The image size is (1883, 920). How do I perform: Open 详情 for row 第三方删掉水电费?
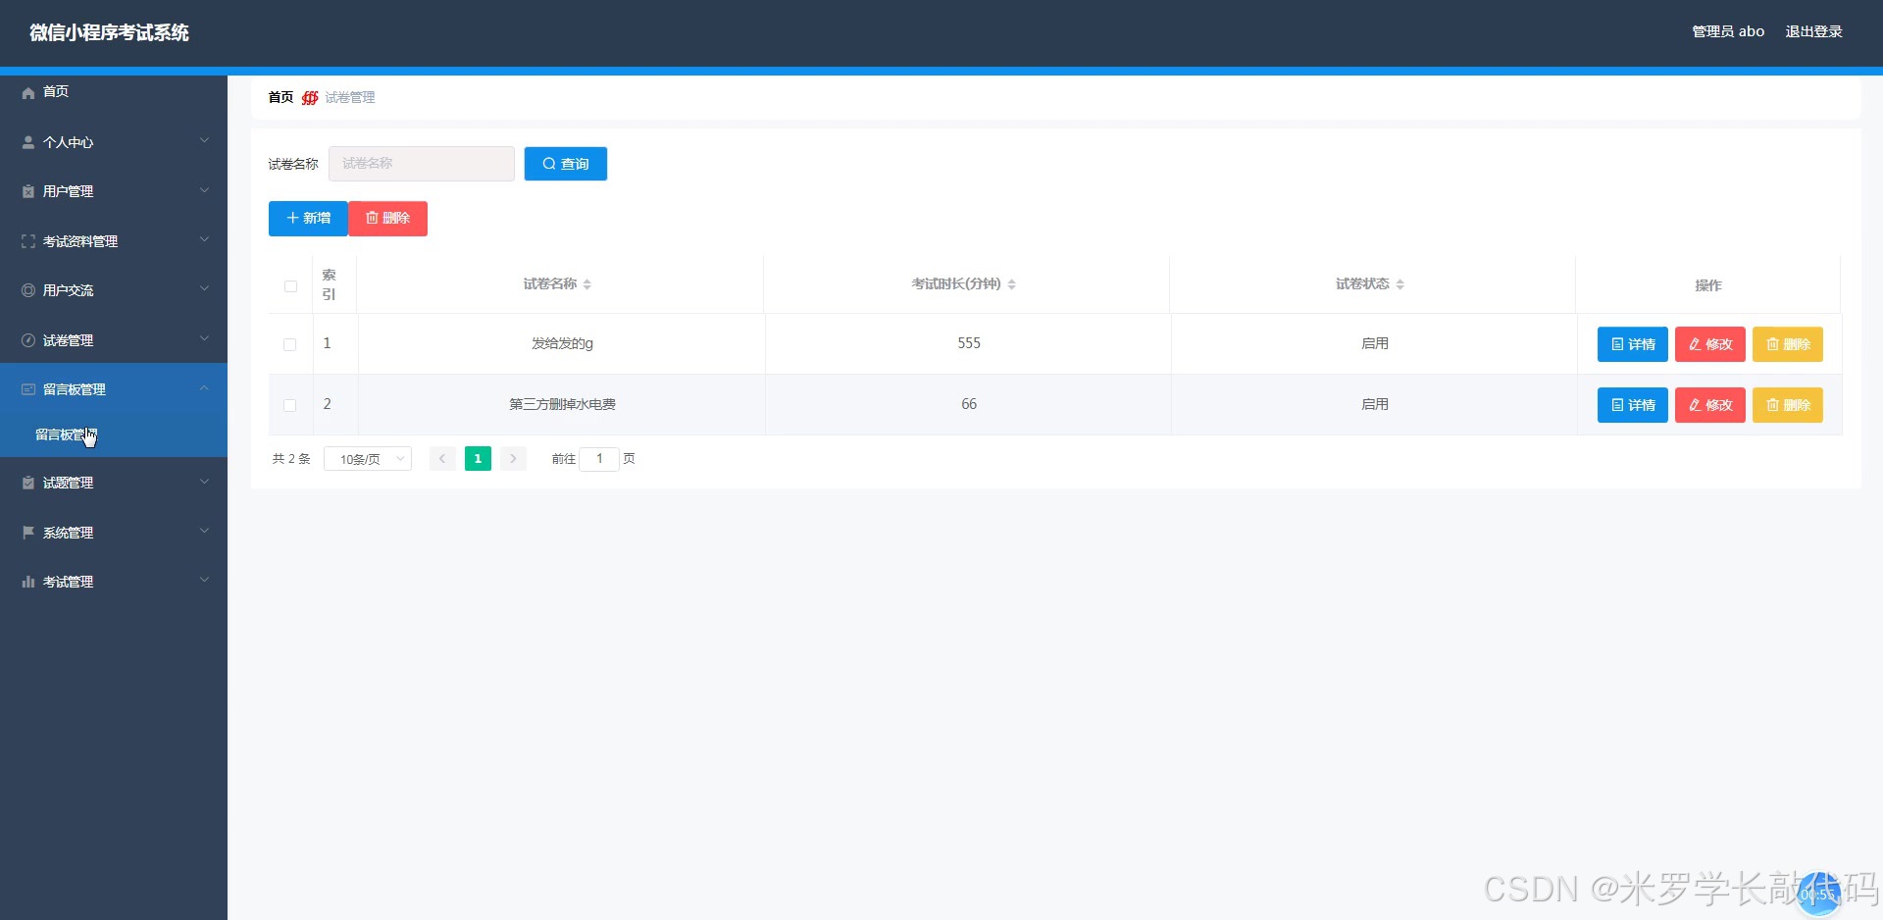1633,405
